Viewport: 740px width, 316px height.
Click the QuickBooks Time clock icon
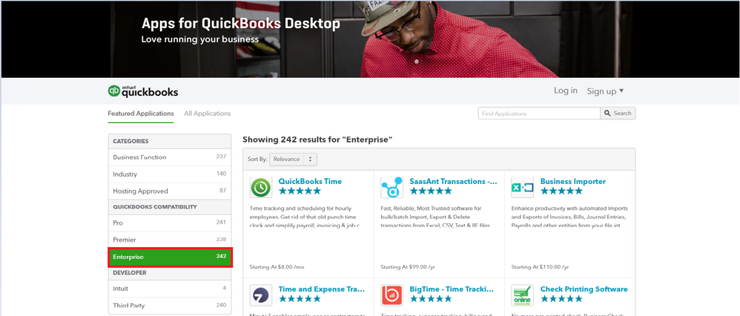pyautogui.click(x=260, y=188)
